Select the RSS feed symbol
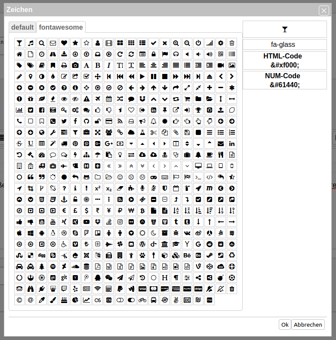Screen dimensions: 336x340 (x=120, y=121)
